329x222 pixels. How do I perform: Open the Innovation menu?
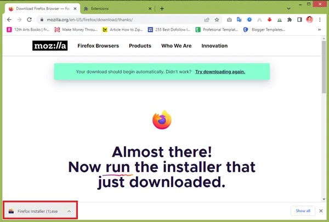214,45
